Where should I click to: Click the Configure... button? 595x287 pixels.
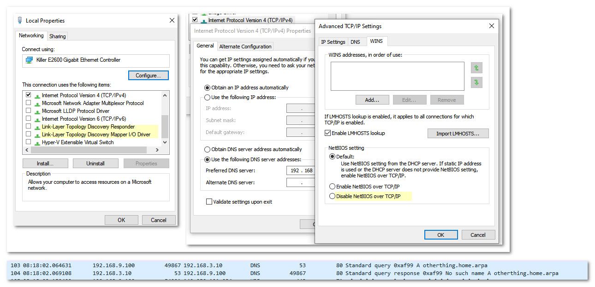[x=148, y=76]
